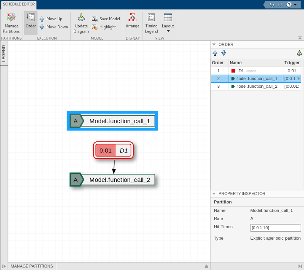Collapse the toolstrip

[300, 38]
